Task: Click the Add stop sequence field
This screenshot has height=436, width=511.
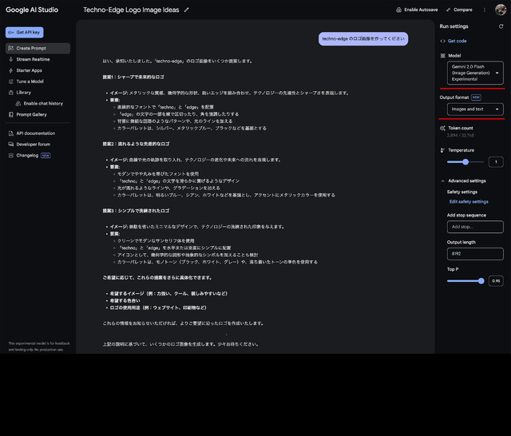Action: coord(475,227)
